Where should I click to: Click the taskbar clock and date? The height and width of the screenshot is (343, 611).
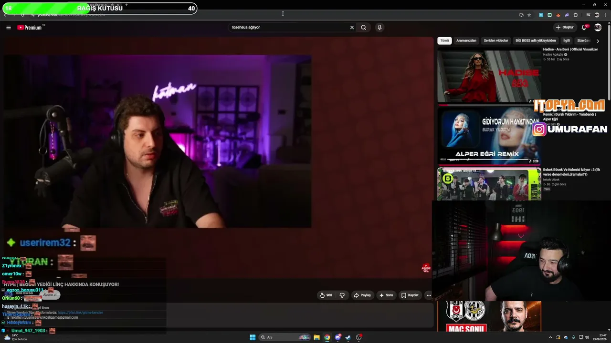tap(599, 337)
